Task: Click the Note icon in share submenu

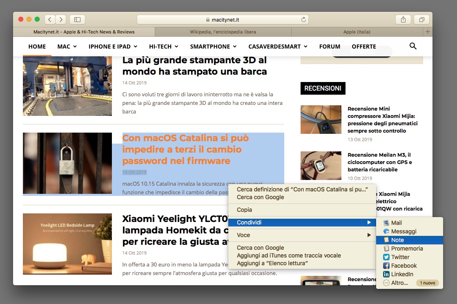Action: click(386, 240)
